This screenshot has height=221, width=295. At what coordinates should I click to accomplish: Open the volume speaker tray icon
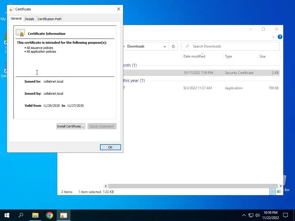tap(258, 215)
